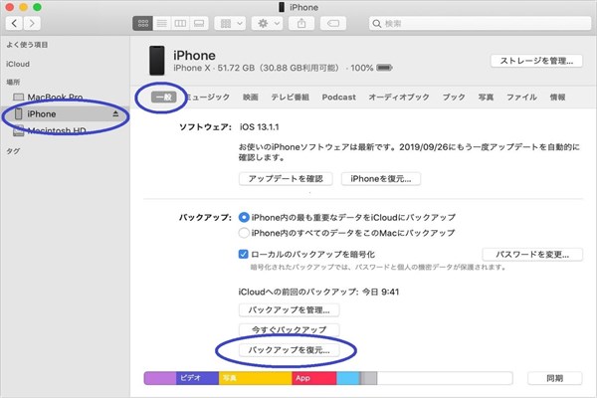This screenshot has height=398, width=597.
Task: Click the iCloud sidebar heading
Action: coord(18,64)
